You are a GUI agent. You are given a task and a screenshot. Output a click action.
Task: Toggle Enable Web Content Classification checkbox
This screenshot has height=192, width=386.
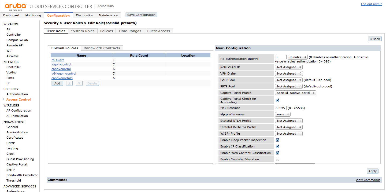coord(277,153)
